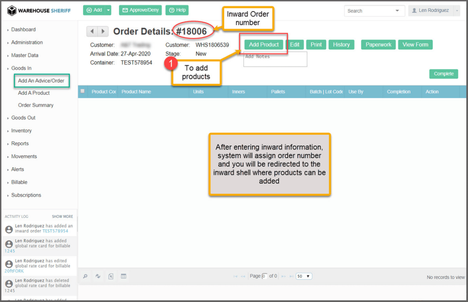Open the Search box dropdown arrow
This screenshot has width=468, height=302.
click(x=397, y=11)
